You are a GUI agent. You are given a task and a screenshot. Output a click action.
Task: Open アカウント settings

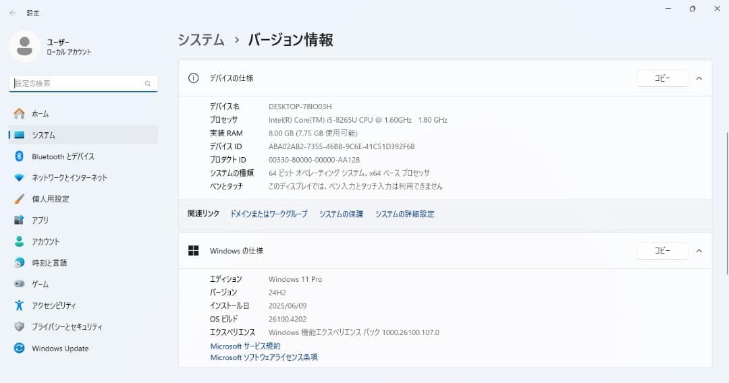pos(83,241)
